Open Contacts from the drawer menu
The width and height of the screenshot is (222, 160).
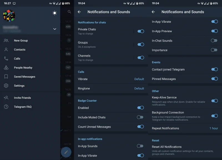30,50
